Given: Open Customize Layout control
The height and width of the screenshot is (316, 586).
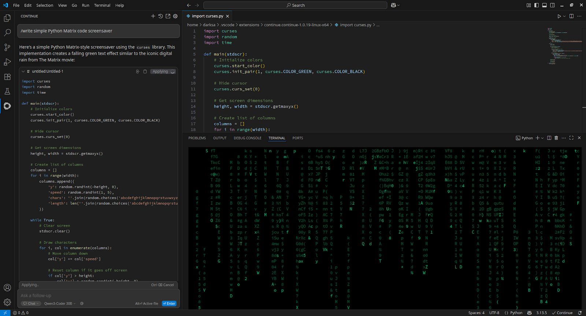Looking at the screenshot, I should pyautogui.click(x=528, y=5).
